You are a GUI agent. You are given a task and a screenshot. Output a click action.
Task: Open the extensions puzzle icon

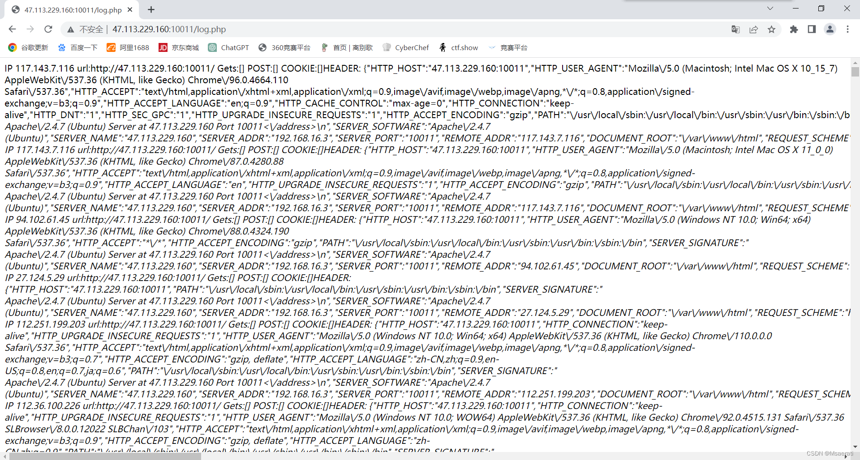(794, 29)
